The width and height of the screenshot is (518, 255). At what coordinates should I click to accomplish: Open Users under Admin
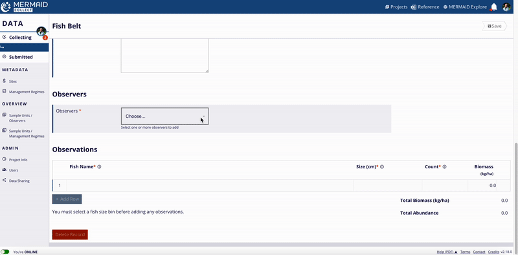(14, 170)
